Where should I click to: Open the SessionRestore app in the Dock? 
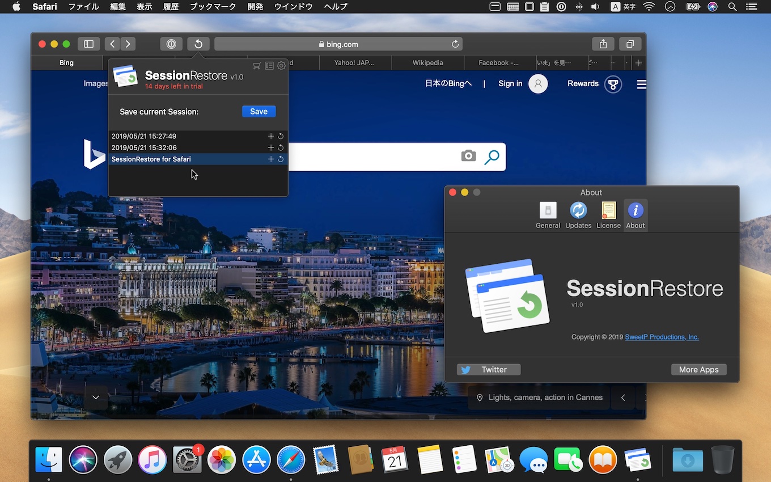tap(638, 459)
